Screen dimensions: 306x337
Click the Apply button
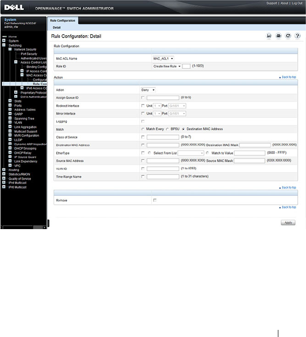tap(288, 222)
